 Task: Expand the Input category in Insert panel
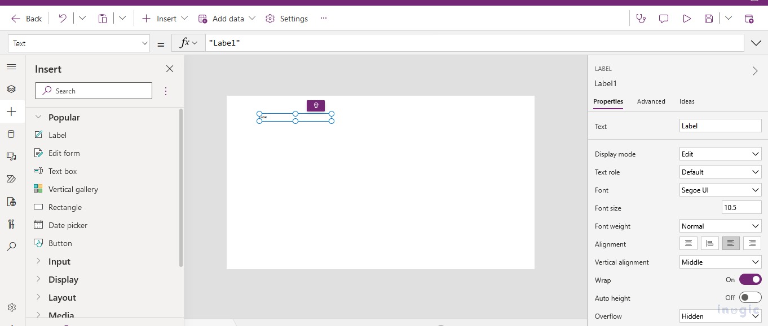pos(60,261)
